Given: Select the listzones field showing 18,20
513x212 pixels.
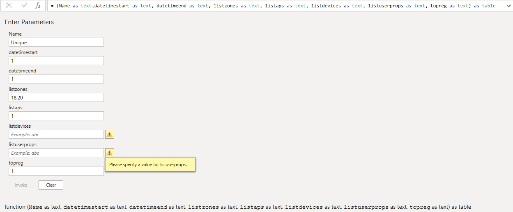Looking at the screenshot, I should [56, 97].
